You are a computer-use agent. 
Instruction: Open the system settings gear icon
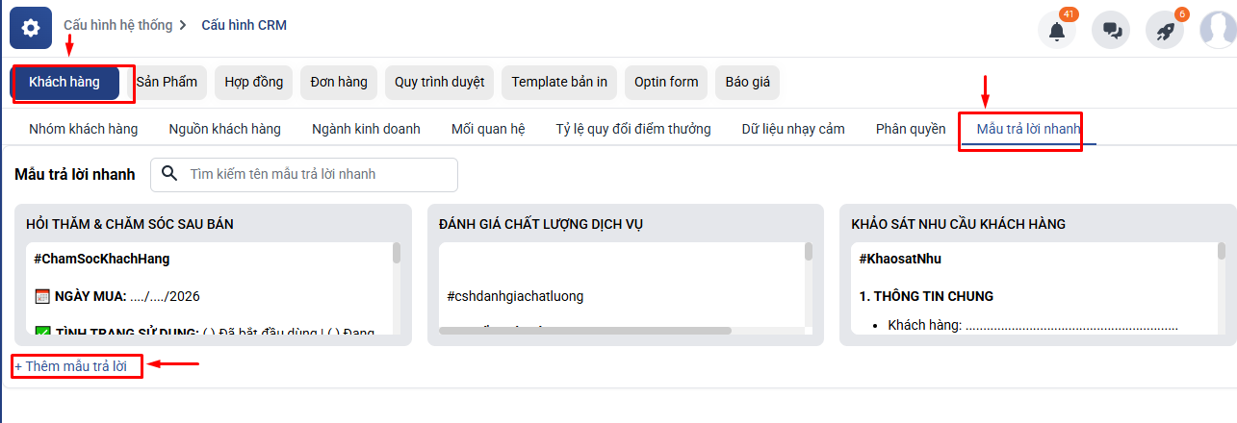[x=31, y=27]
